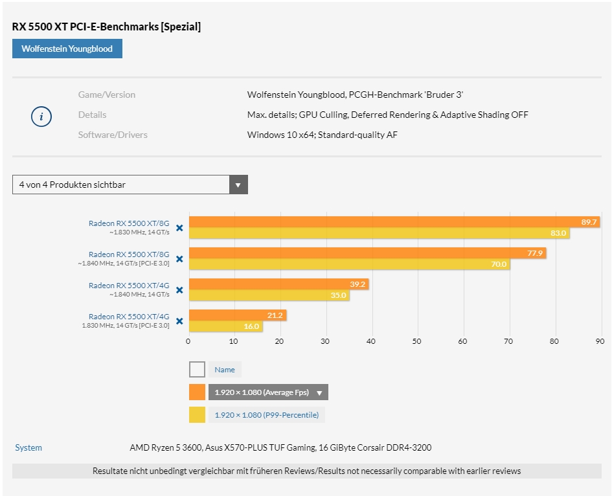
Task: Click the bottom Radeon RX 5500 XT/4G link
Action: (129, 317)
